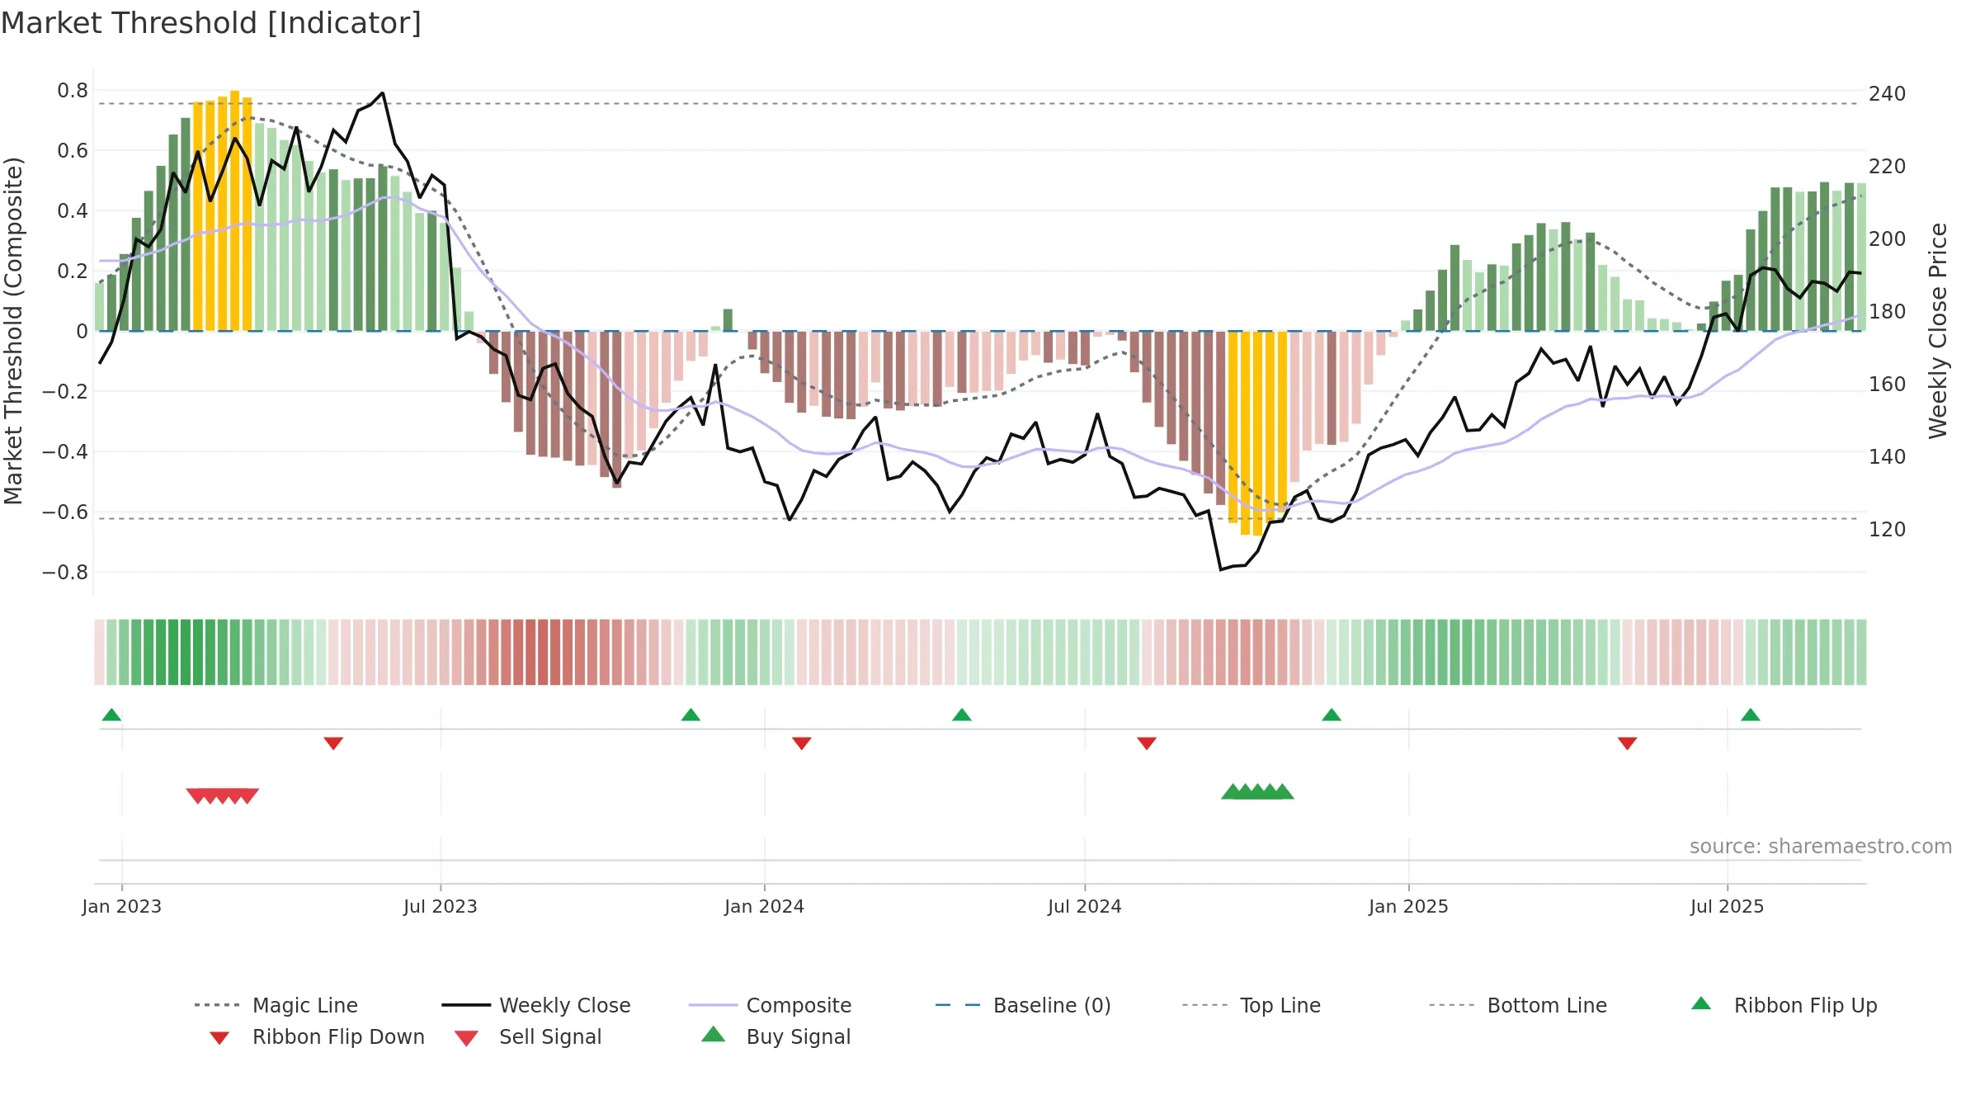The width and height of the screenshot is (1980, 1114).
Task: Toggle the Magic Line legend entry
Action: coord(276,1005)
